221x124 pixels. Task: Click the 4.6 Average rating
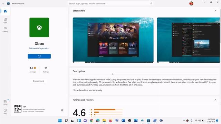point(33,70)
